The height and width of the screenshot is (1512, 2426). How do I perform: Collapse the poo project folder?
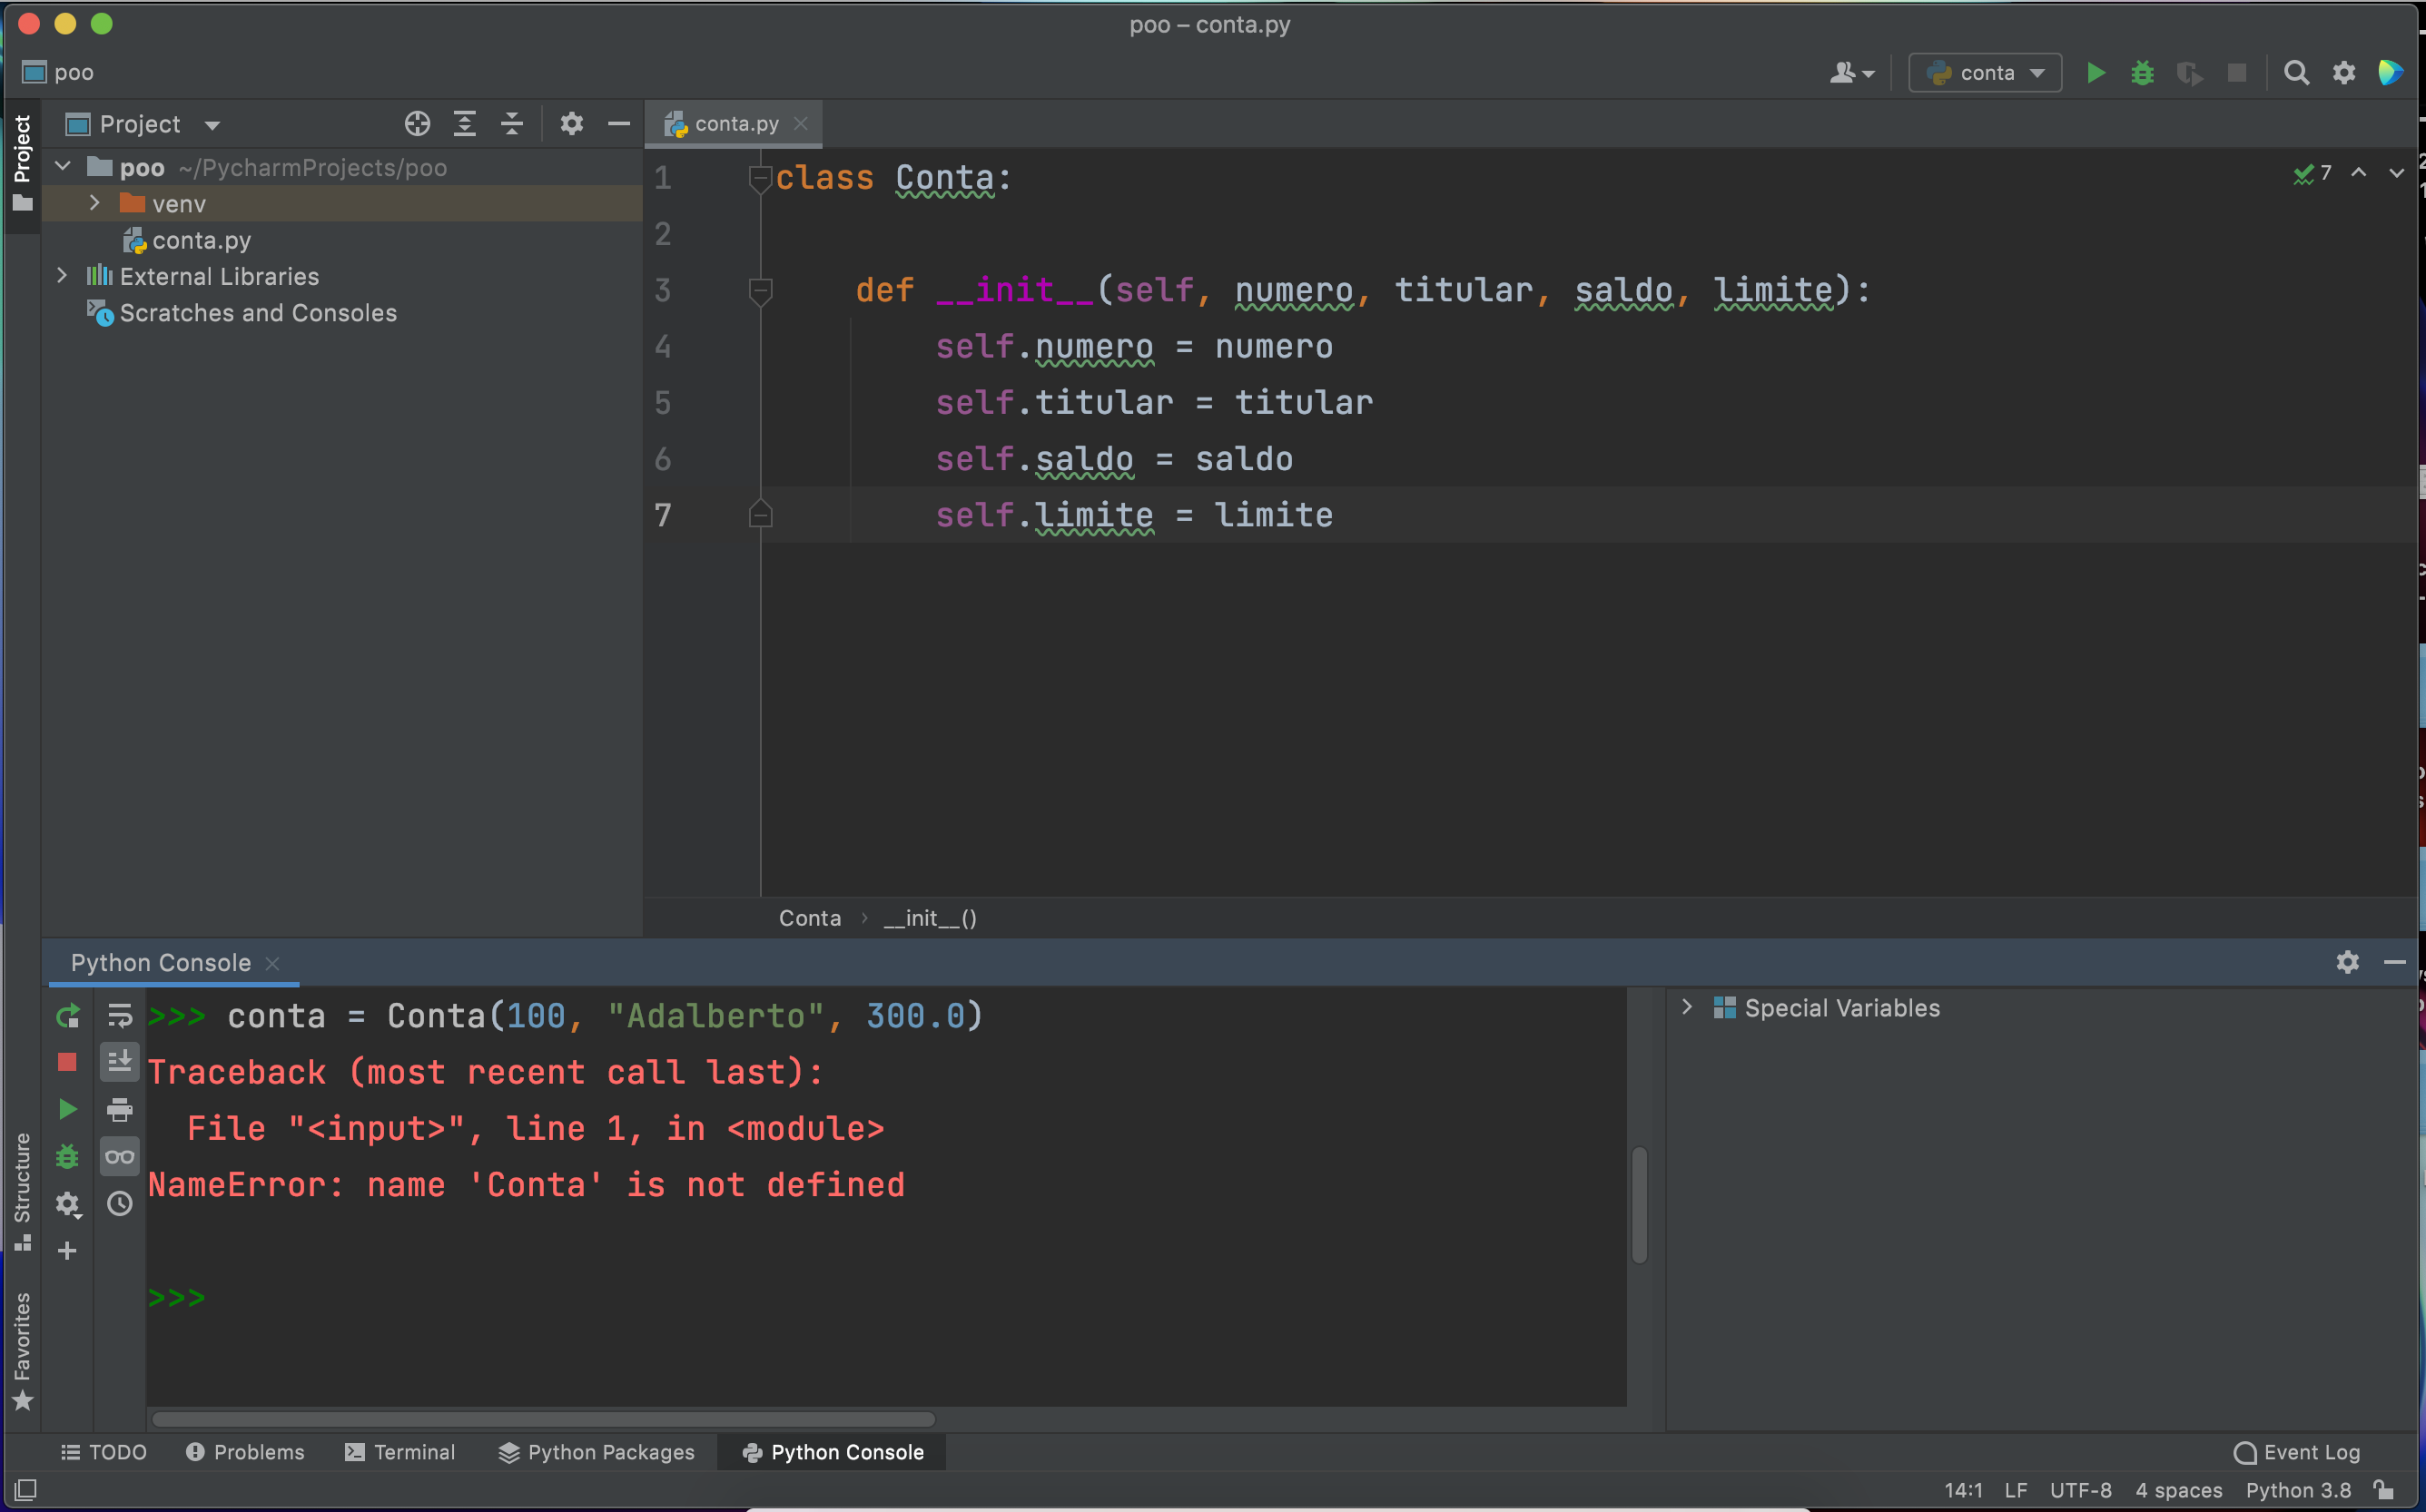63,167
